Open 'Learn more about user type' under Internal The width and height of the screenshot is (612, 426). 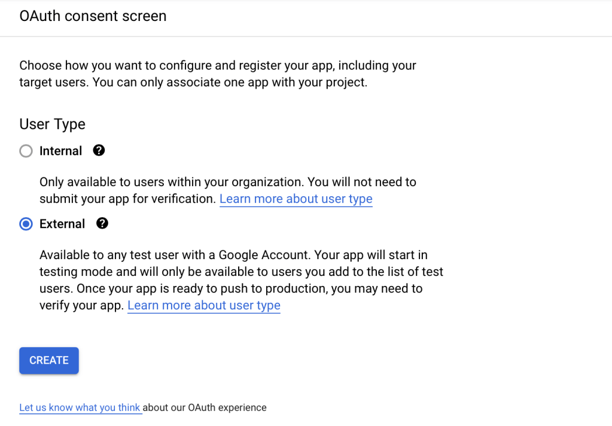pyautogui.click(x=296, y=199)
